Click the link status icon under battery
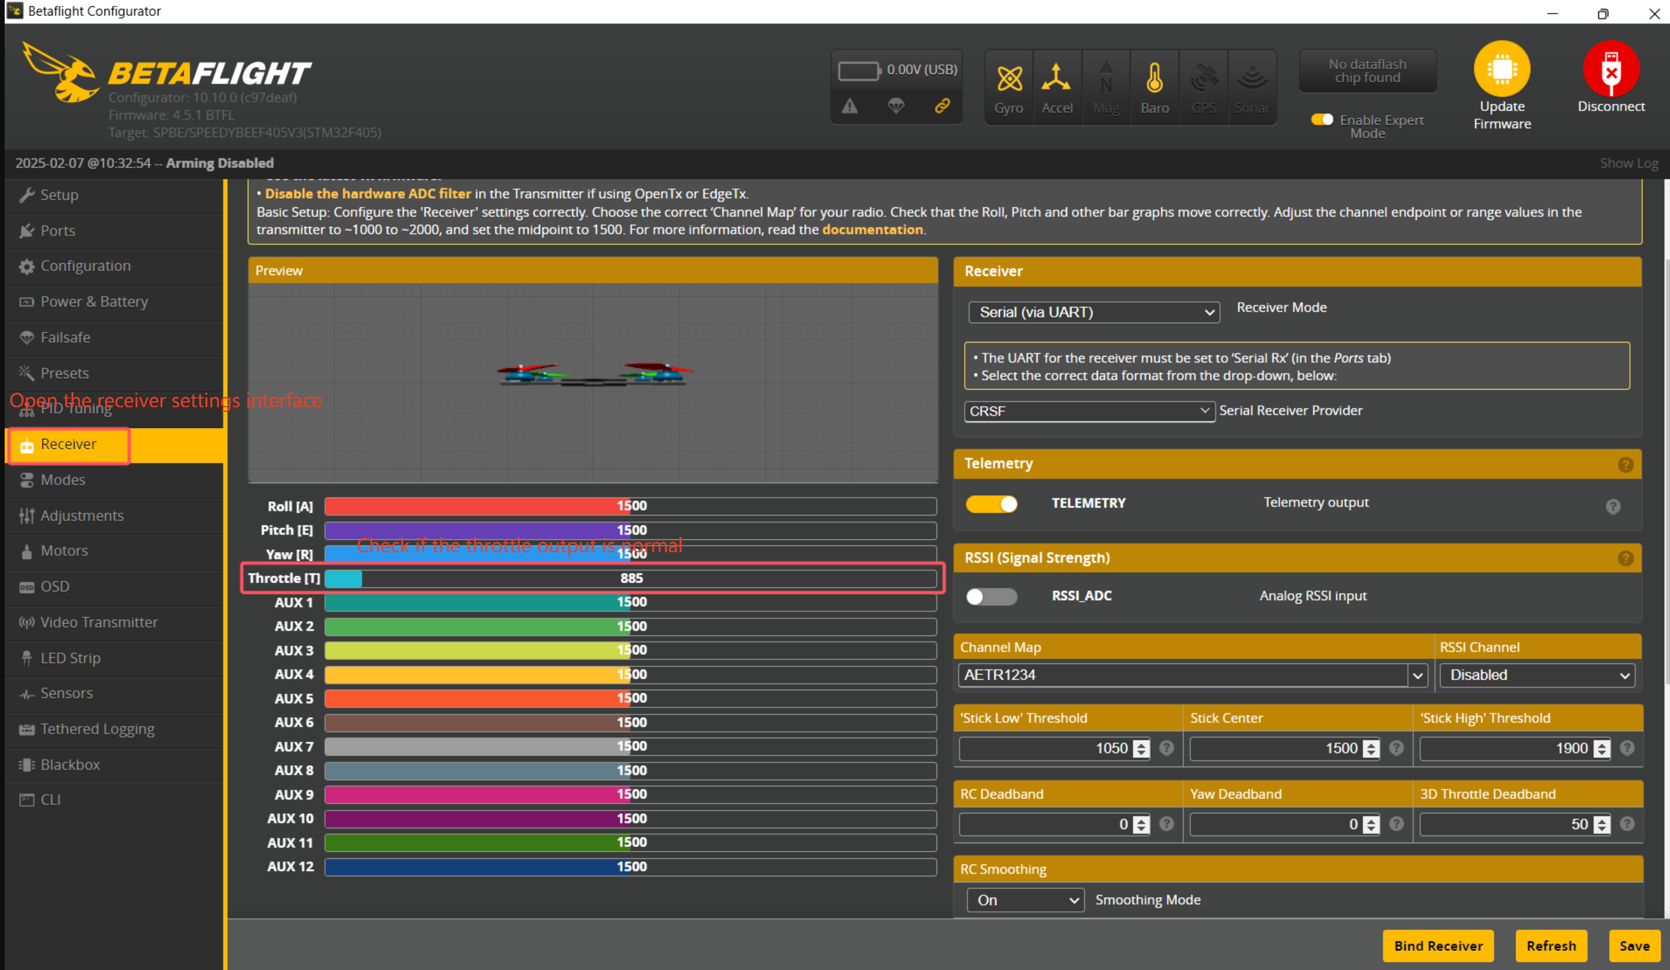 (x=942, y=106)
